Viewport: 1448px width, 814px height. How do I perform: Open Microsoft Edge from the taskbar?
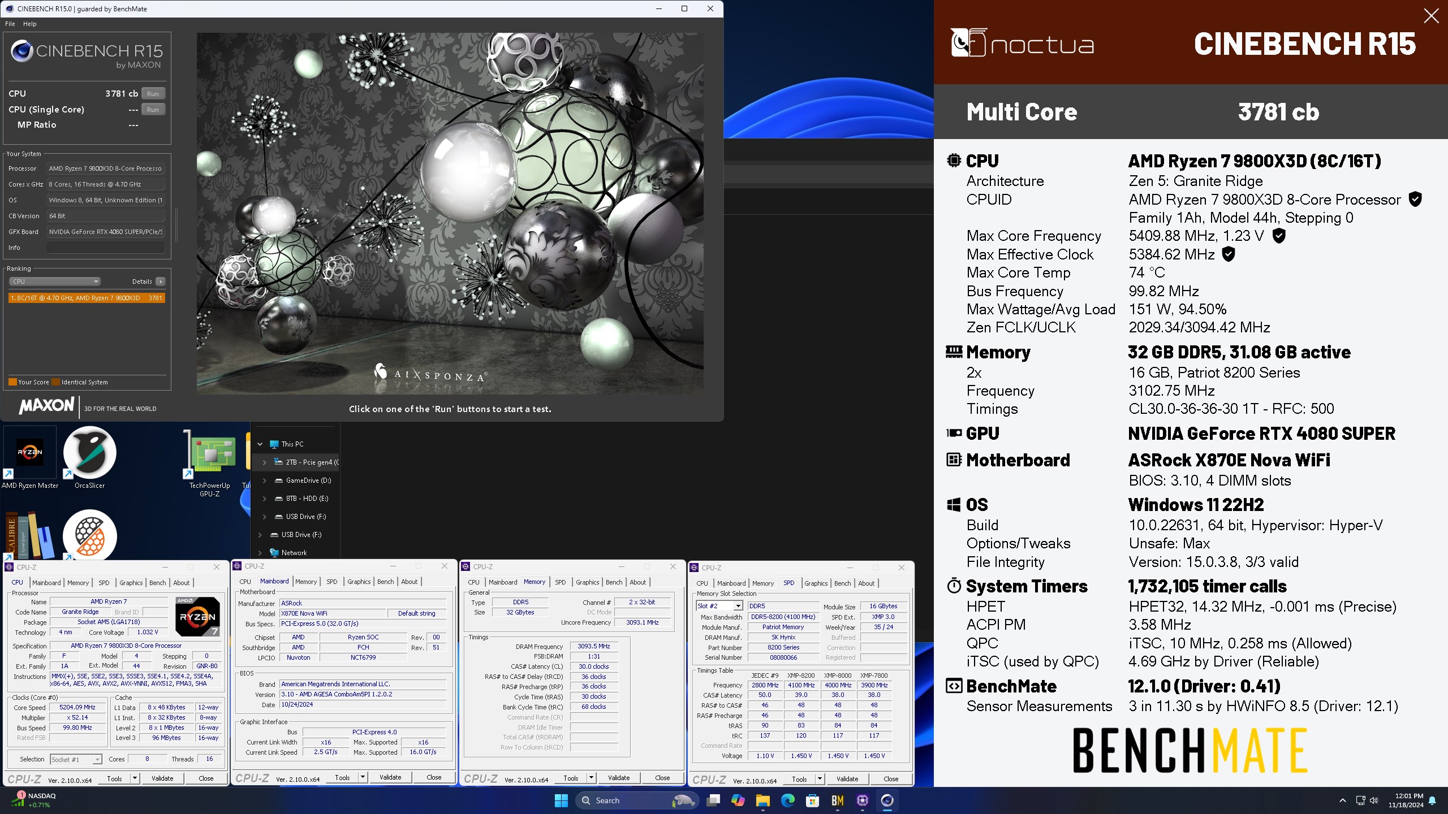[x=788, y=800]
